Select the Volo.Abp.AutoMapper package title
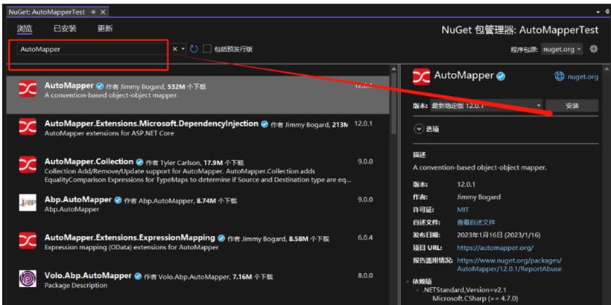 point(88,275)
